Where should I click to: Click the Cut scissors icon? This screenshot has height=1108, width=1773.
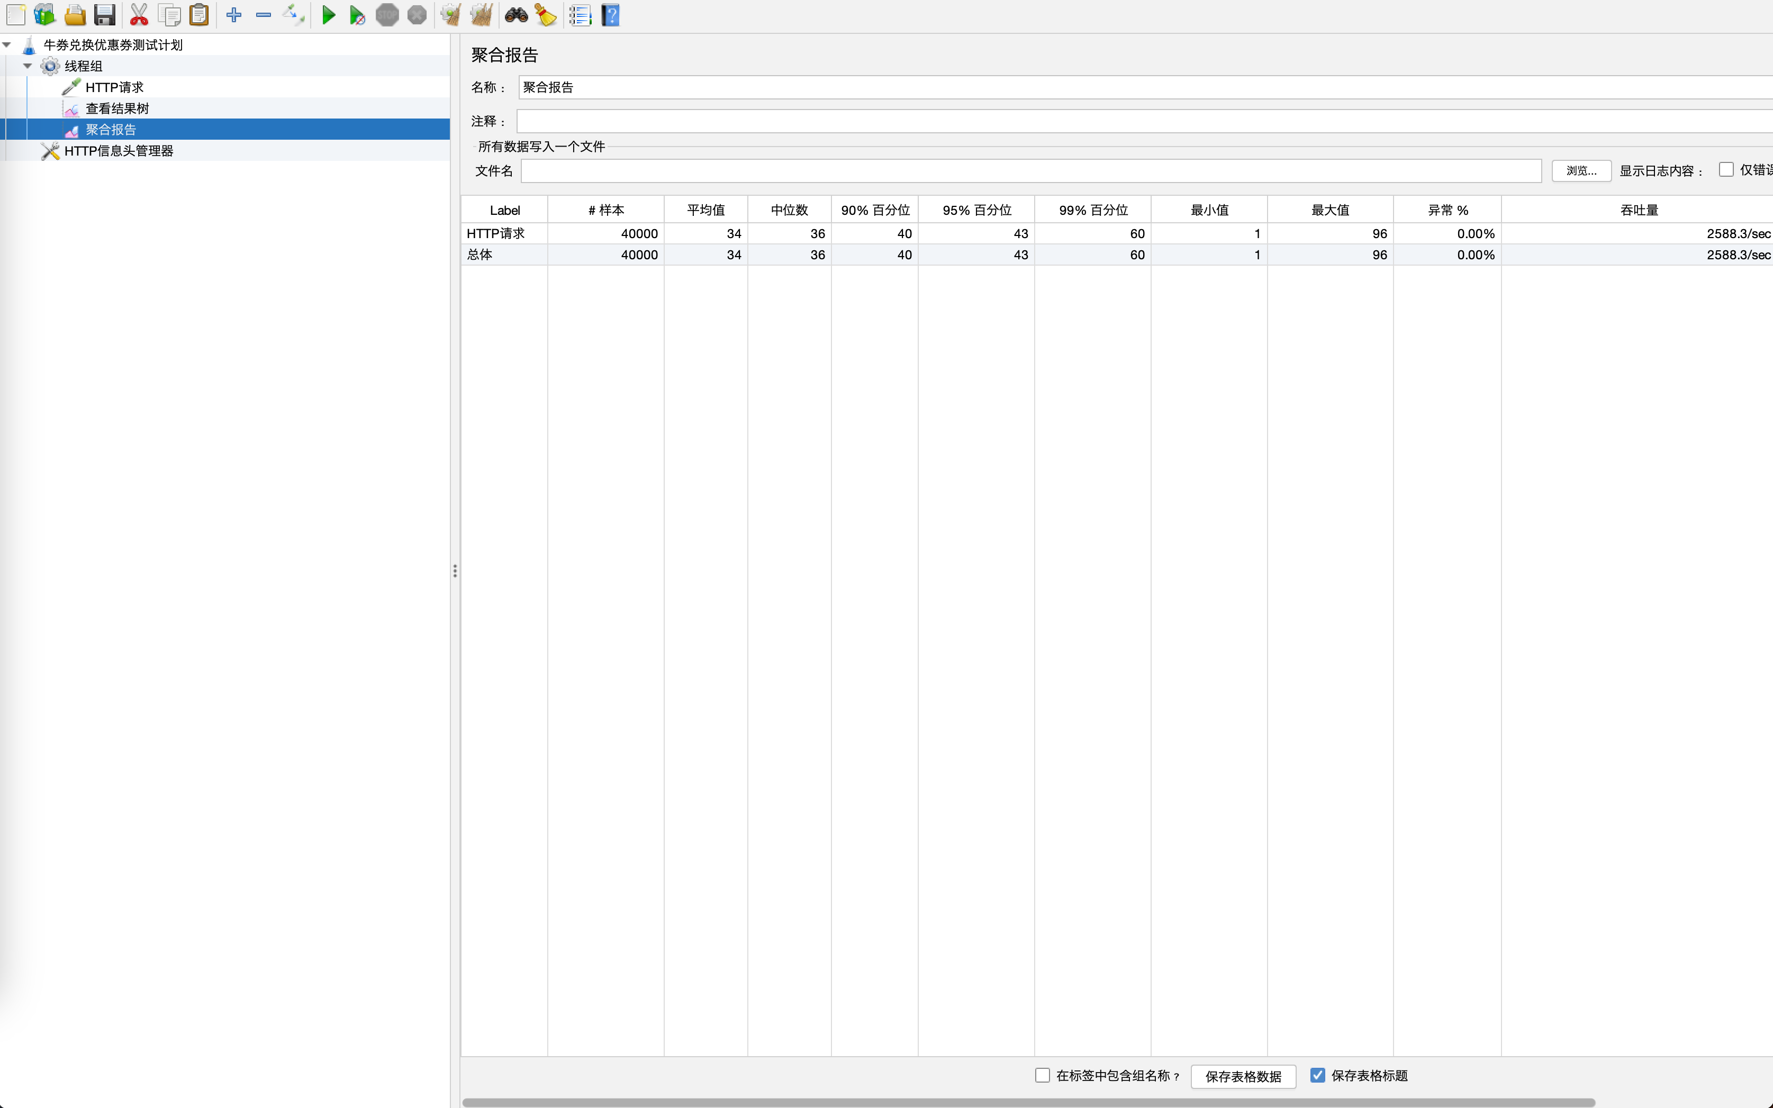point(139,15)
